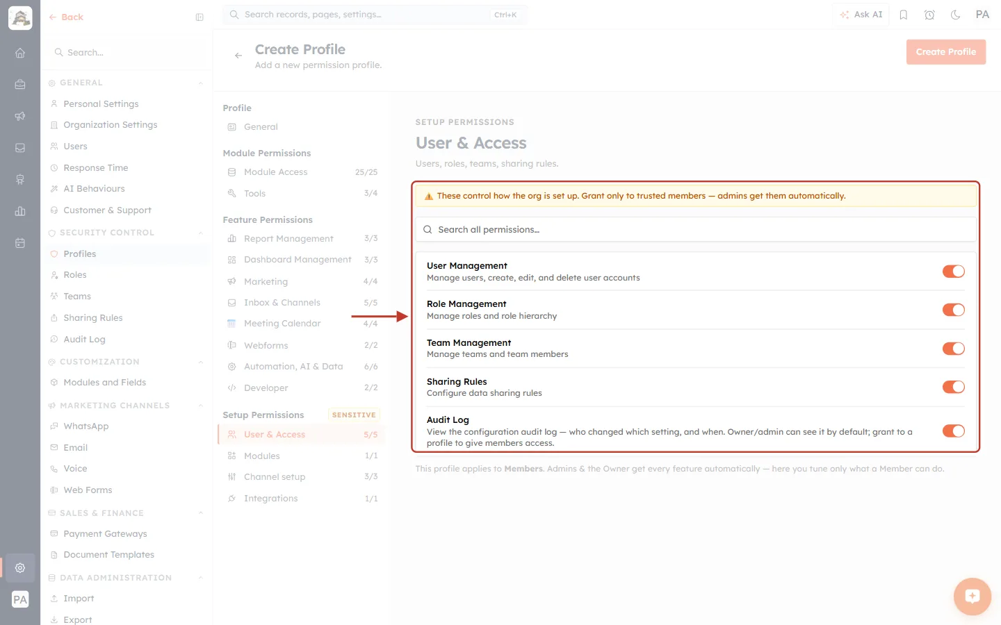Disable the User Management toggle
This screenshot has width=1001, height=625.
(954, 272)
